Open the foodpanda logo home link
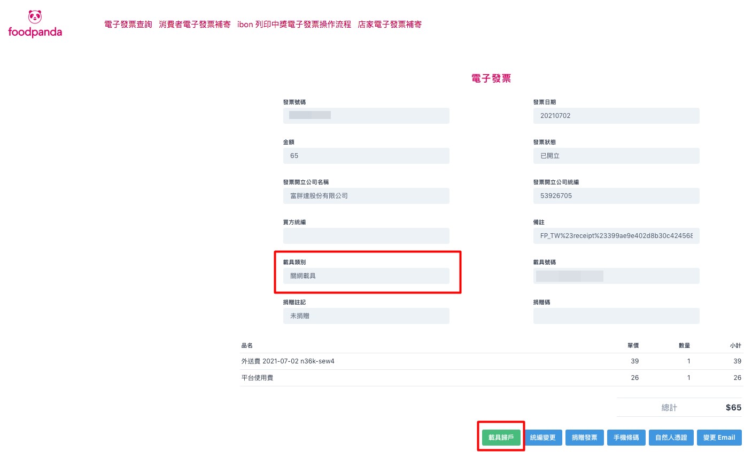Screen dimensions: 752x452 (35, 25)
